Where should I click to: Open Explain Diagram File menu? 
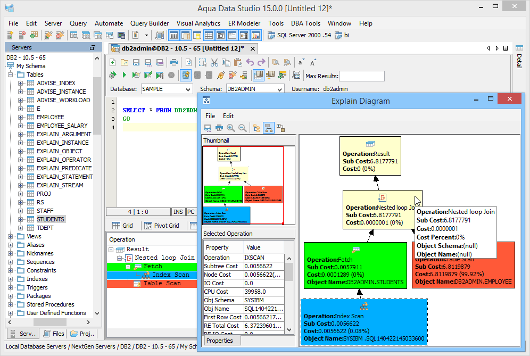pyautogui.click(x=210, y=116)
